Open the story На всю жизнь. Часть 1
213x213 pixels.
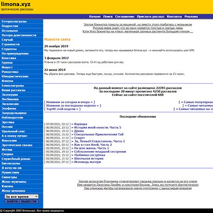(x=91, y=148)
